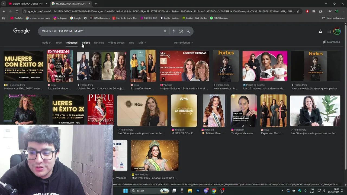Image resolution: width=347 pixels, height=195 pixels.
Task: Expand the Más dropdown
Action: [x=142, y=43]
